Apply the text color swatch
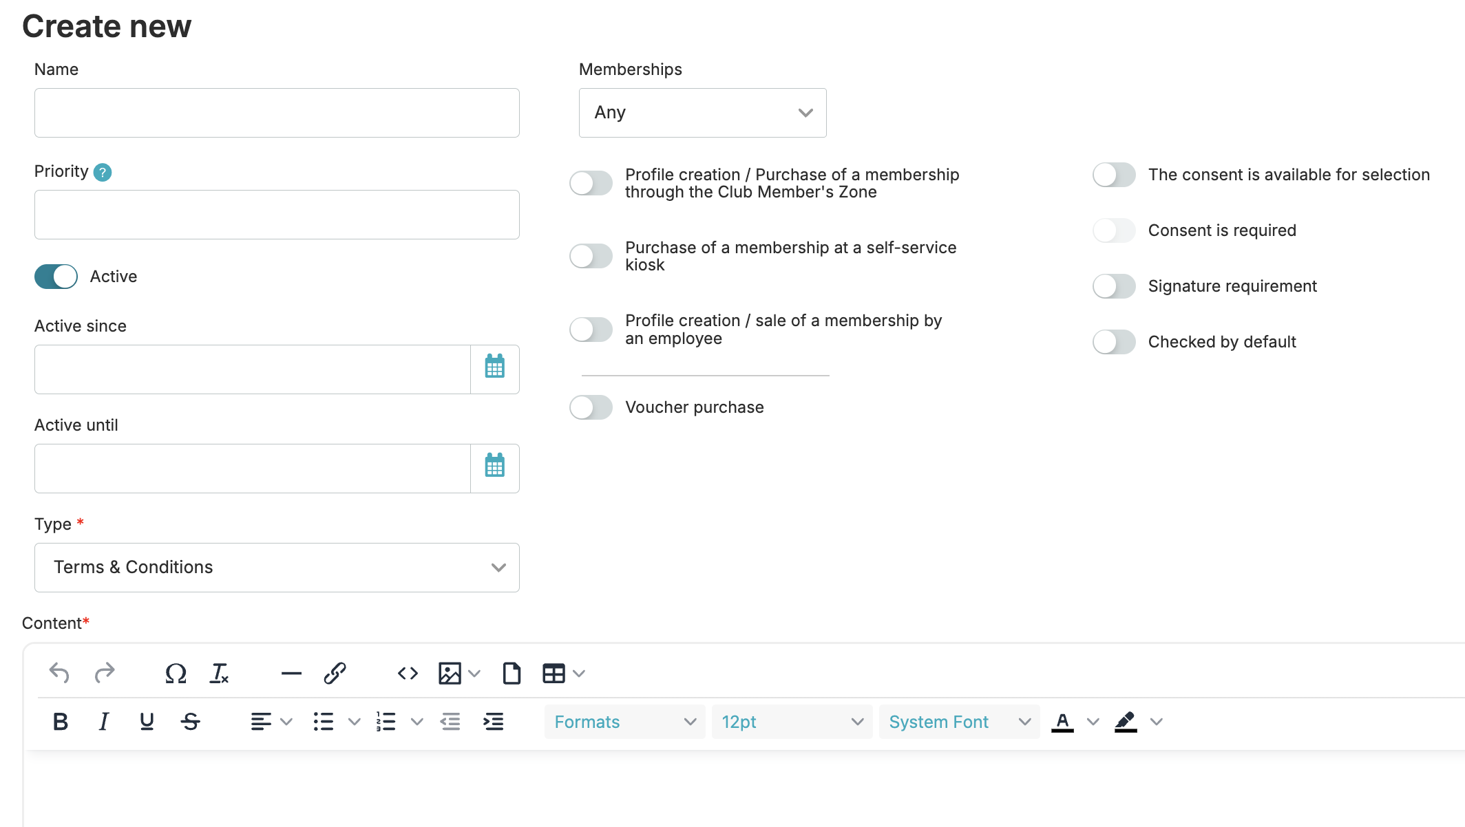This screenshot has height=827, width=1465. 1062,722
